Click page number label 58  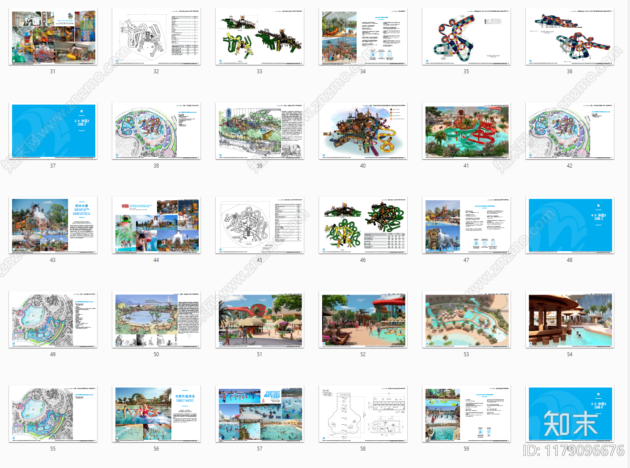pyautogui.click(x=363, y=449)
